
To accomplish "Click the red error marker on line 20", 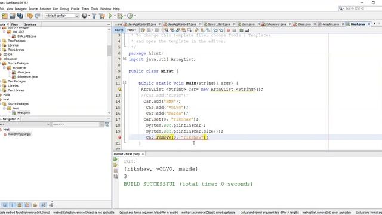I will (119, 137).
